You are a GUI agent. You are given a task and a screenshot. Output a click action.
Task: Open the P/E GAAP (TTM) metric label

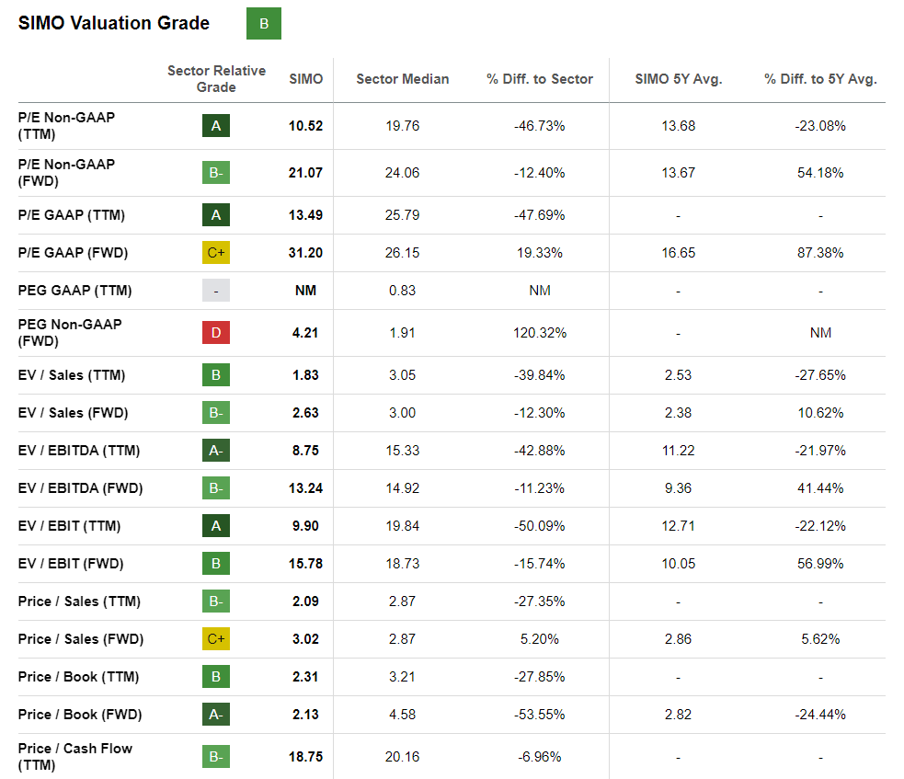click(72, 215)
